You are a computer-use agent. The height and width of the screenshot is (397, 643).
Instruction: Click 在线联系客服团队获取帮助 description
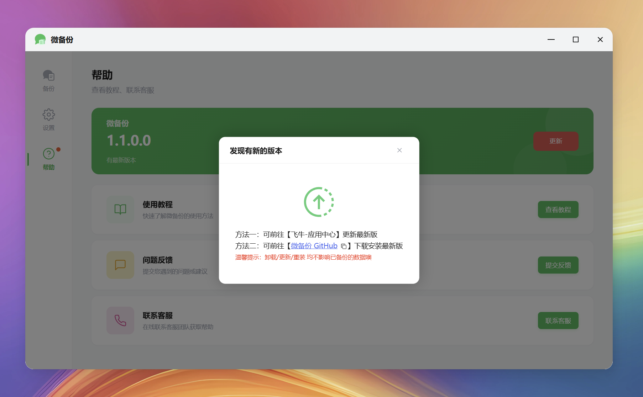pos(178,327)
